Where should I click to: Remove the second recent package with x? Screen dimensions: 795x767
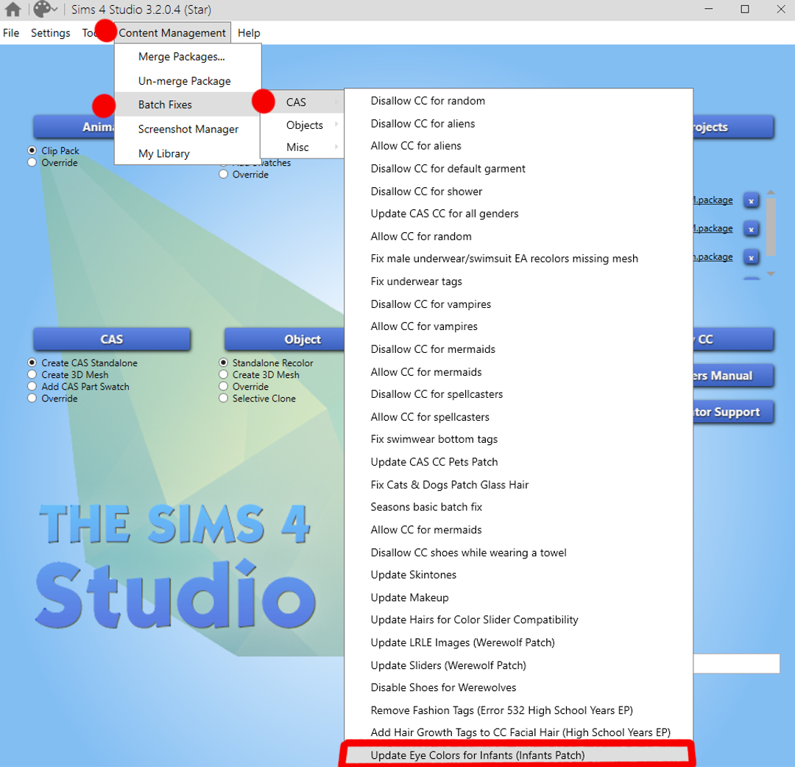pyautogui.click(x=751, y=229)
